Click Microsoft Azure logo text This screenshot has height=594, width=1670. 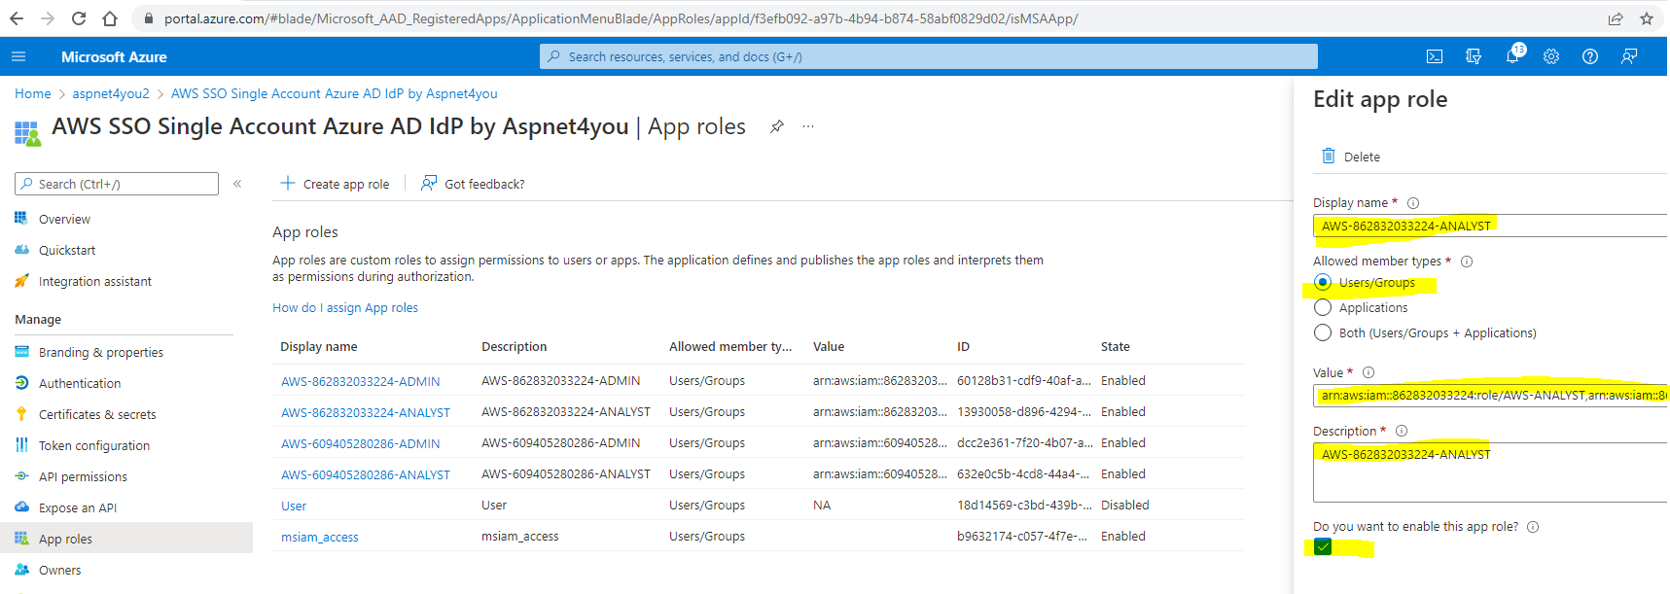point(114,57)
